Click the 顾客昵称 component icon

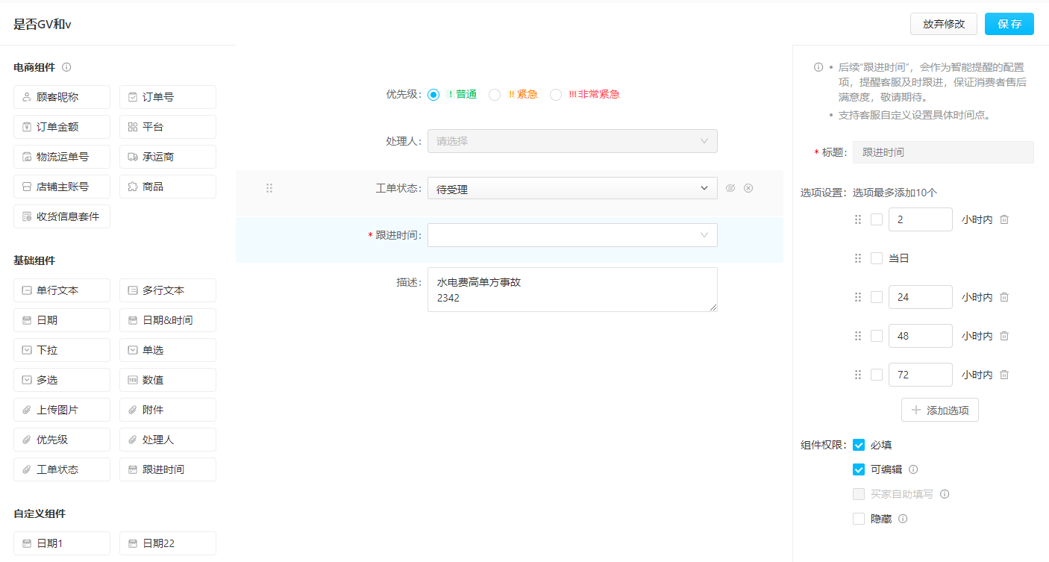click(x=27, y=97)
